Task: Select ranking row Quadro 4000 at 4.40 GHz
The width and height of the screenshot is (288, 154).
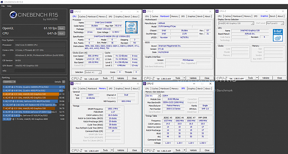Action: pos(34,91)
